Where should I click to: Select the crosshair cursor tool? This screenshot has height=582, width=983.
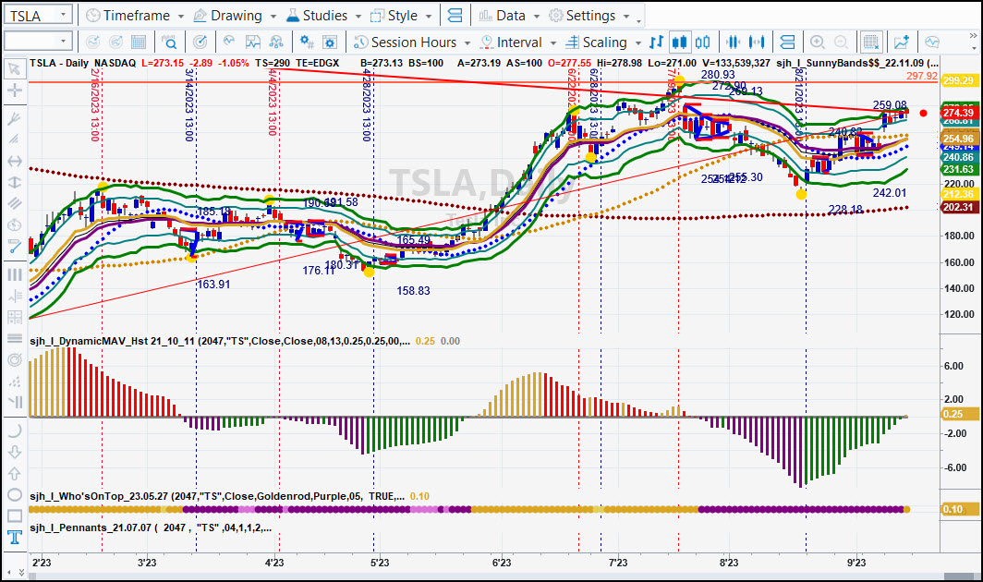point(14,91)
